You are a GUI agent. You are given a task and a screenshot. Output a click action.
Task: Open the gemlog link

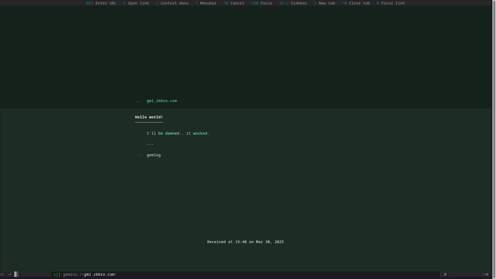(x=154, y=155)
